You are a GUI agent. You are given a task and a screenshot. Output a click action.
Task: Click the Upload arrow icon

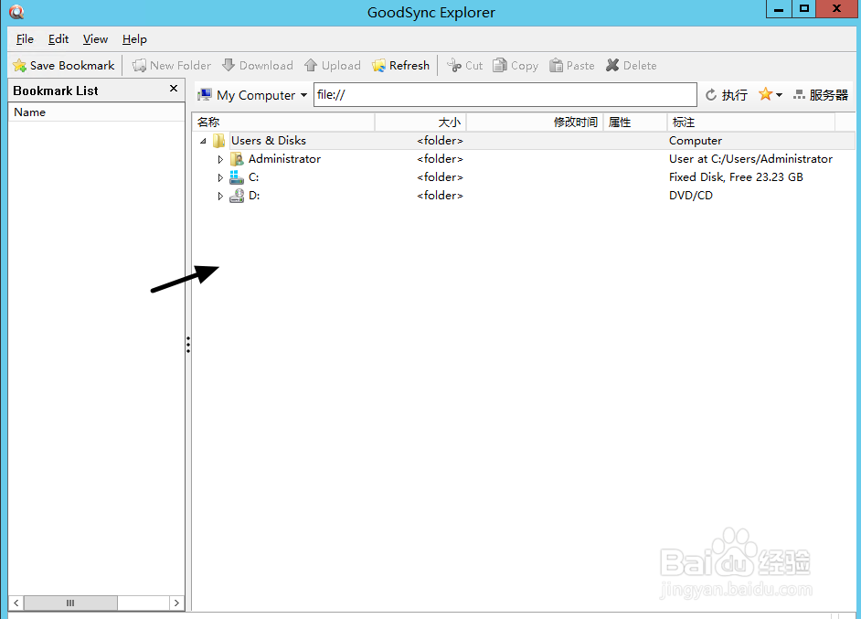pos(311,65)
